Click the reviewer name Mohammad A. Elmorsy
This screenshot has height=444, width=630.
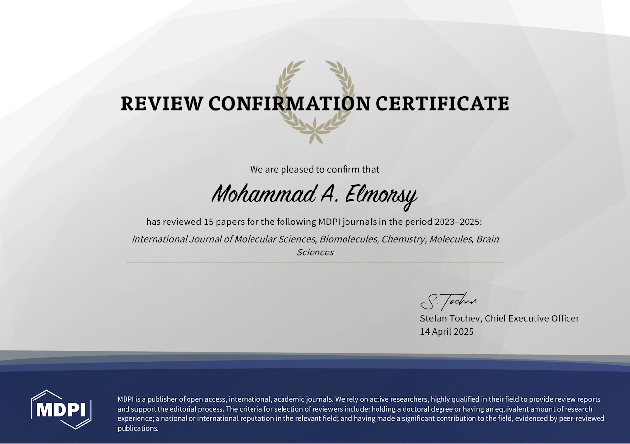coord(315,195)
